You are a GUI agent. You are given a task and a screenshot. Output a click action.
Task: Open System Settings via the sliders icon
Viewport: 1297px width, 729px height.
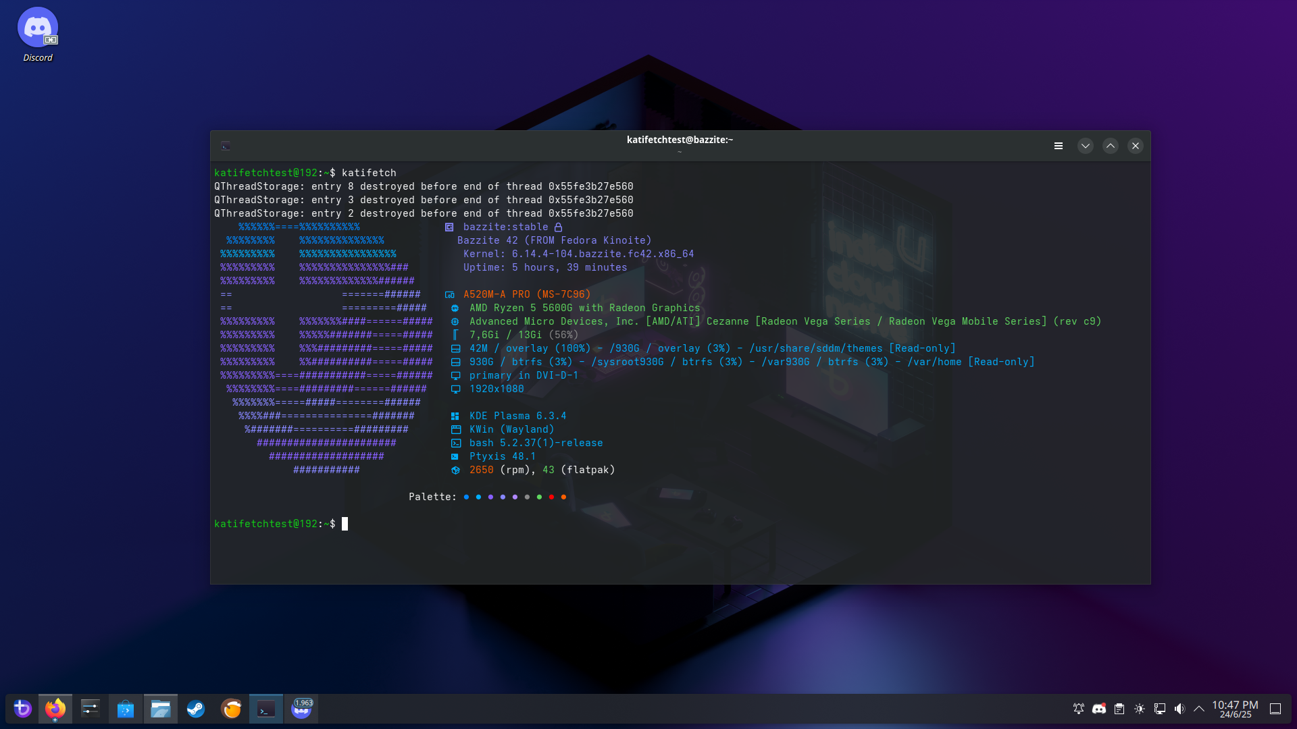[x=90, y=709]
